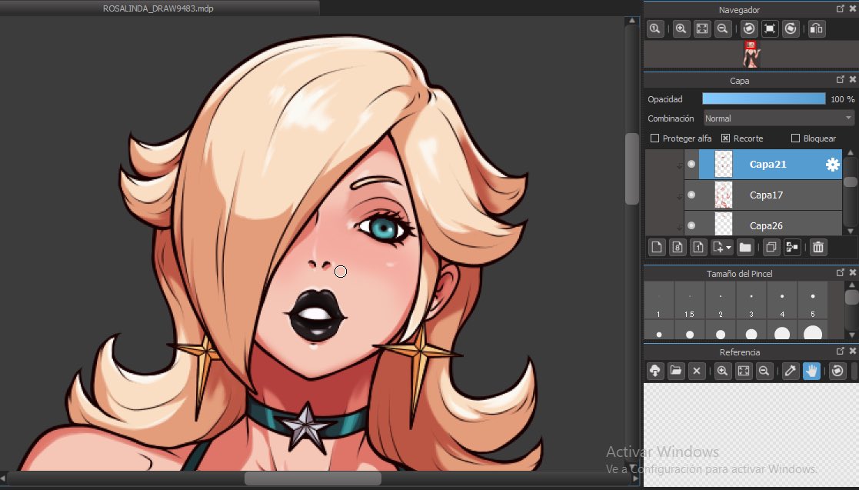Image resolution: width=859 pixels, height=490 pixels.
Task: Add a new 1-bit layer
Action: 698,247
